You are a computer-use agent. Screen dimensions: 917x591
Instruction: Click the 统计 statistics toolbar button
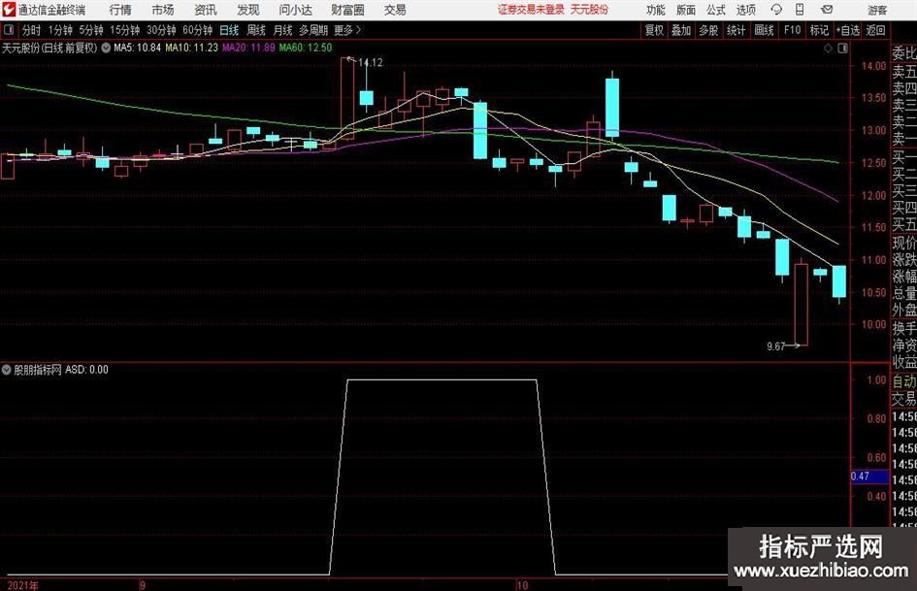click(736, 30)
